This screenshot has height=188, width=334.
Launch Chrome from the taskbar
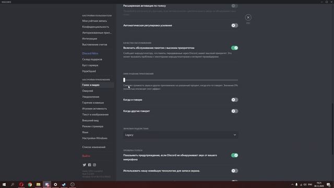coord(30,184)
